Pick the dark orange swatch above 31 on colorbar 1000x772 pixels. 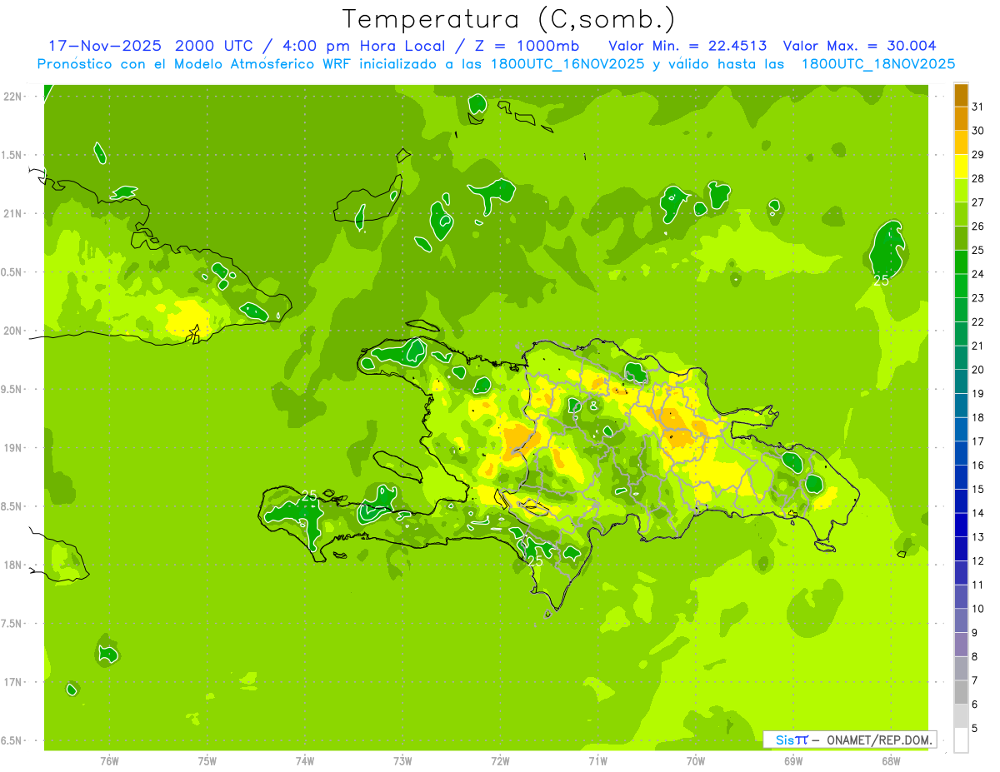[x=961, y=95]
